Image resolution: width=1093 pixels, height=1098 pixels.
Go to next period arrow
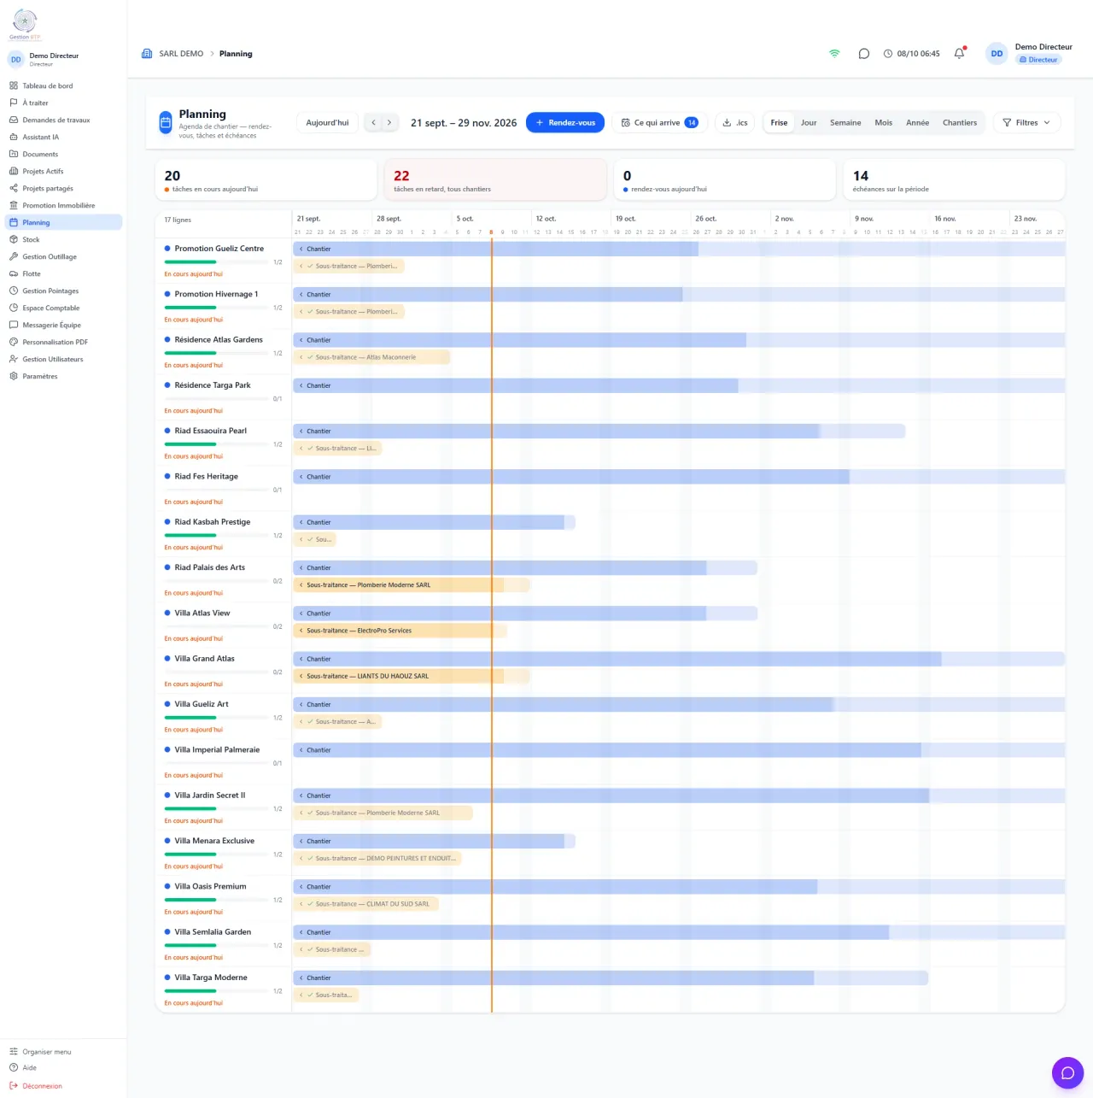[x=389, y=122]
